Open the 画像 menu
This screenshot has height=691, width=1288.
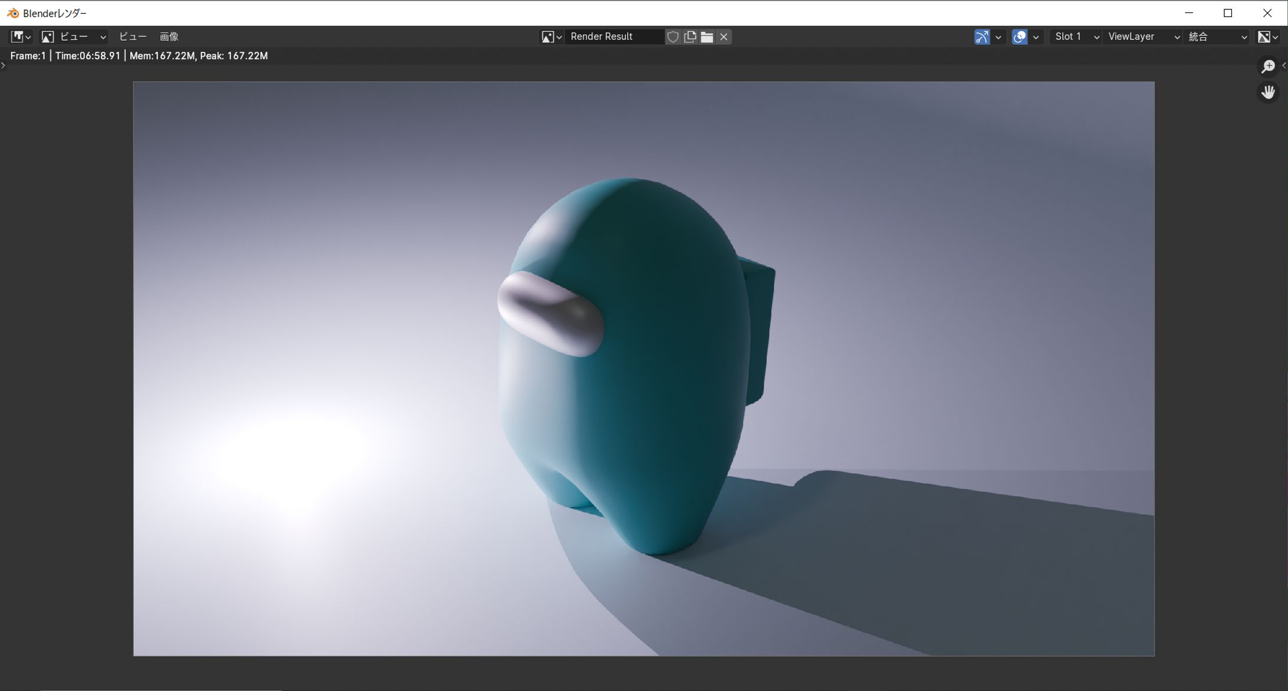[x=169, y=37]
